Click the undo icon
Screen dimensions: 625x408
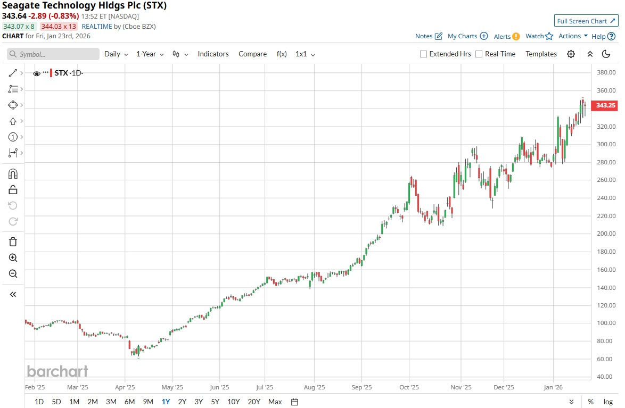pos(13,205)
